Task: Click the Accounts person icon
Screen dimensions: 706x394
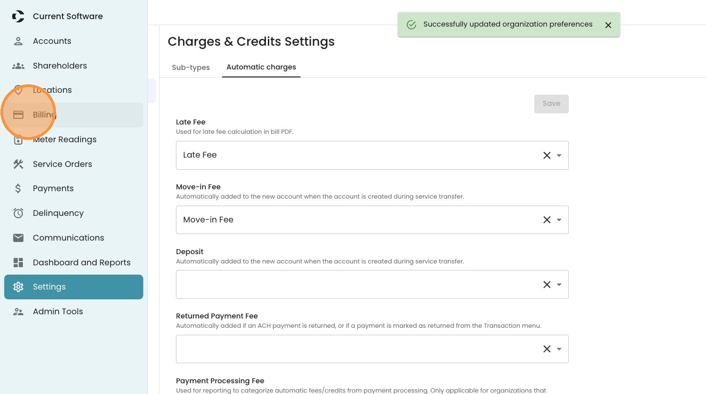Action: point(18,41)
